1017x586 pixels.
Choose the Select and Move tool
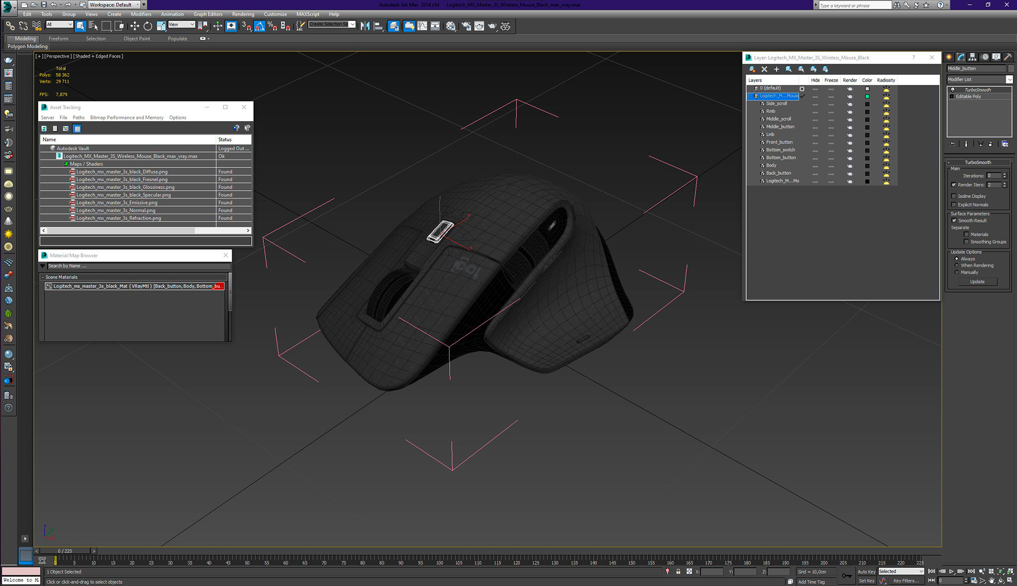tap(135, 26)
